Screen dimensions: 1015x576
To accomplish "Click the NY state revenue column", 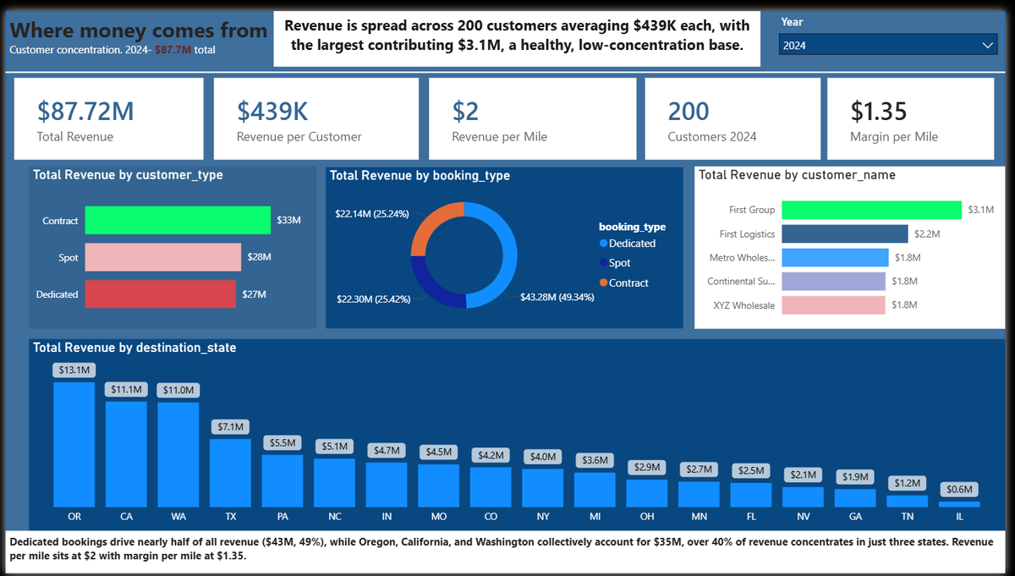I will tap(543, 487).
